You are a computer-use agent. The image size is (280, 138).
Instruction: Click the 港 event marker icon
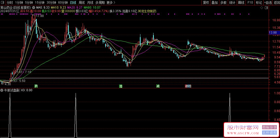121,86
